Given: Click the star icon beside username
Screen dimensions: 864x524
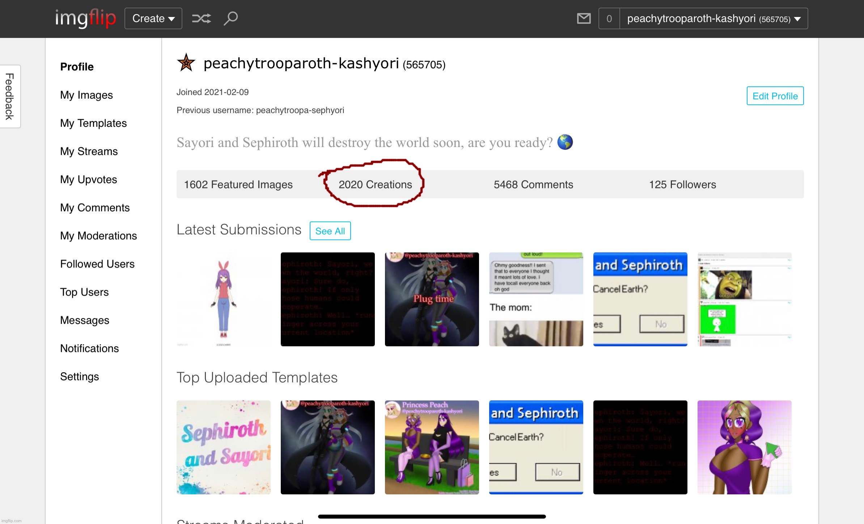Looking at the screenshot, I should [x=186, y=63].
